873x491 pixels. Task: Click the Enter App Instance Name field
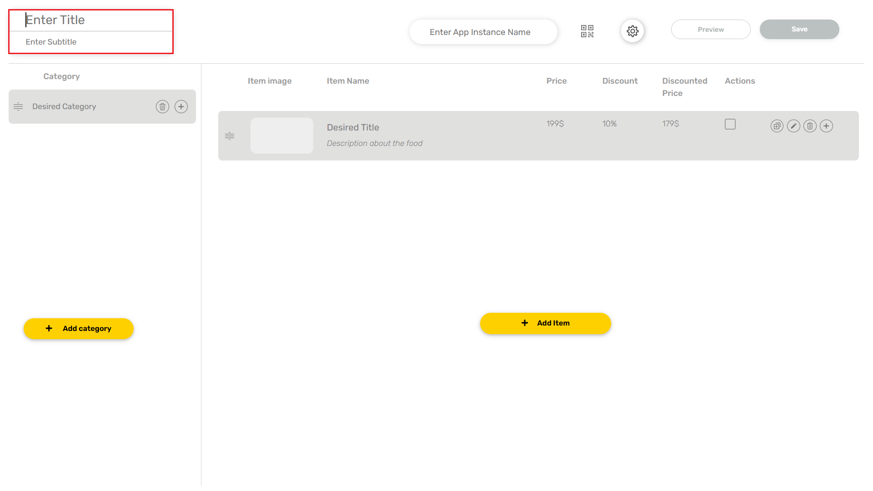tap(483, 32)
